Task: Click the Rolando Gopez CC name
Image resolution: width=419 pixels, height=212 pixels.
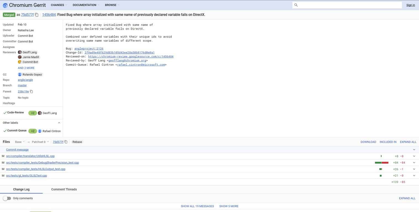Action: pyautogui.click(x=32, y=75)
